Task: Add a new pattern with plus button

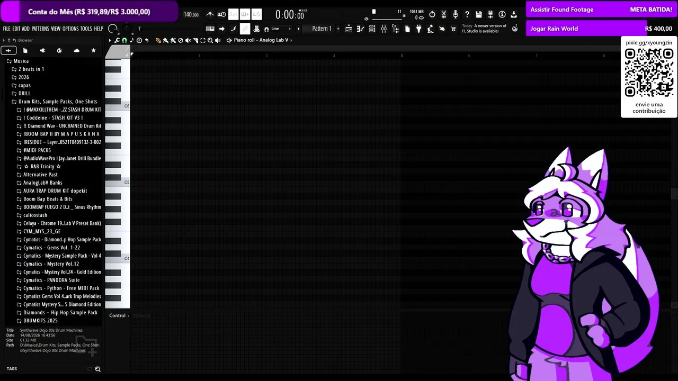Action: (x=338, y=29)
